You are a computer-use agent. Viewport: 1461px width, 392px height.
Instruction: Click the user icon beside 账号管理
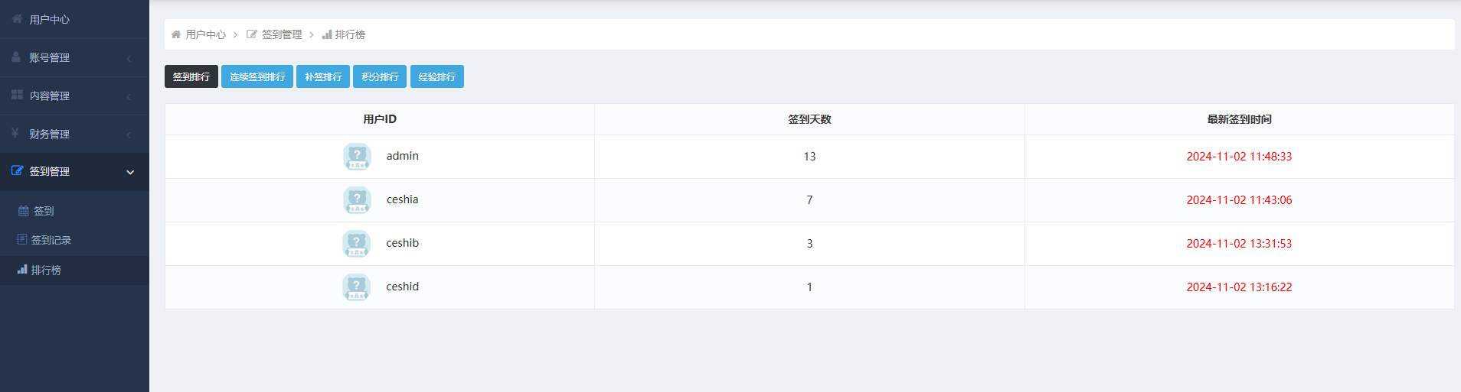point(16,57)
